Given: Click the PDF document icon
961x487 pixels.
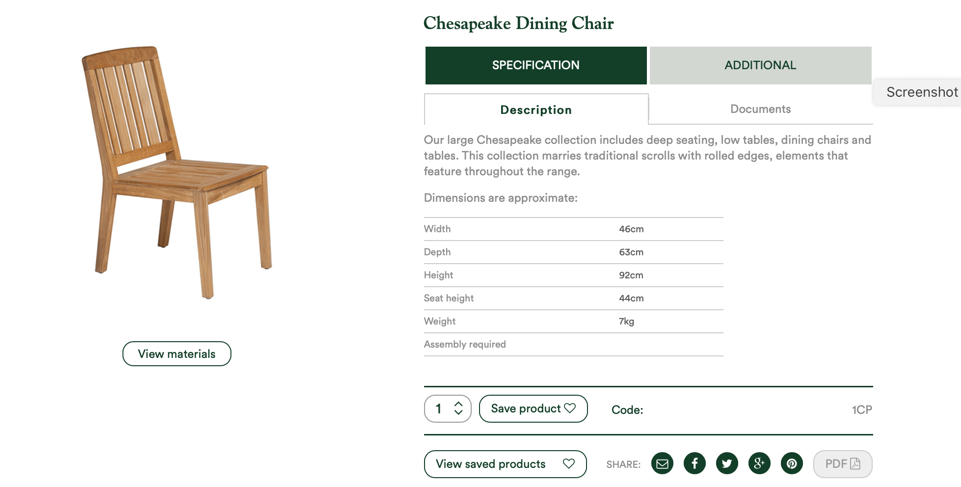Looking at the screenshot, I should 855,463.
